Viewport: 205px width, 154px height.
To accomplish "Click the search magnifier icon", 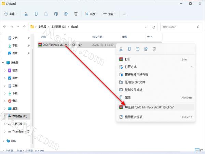I will (198, 27).
